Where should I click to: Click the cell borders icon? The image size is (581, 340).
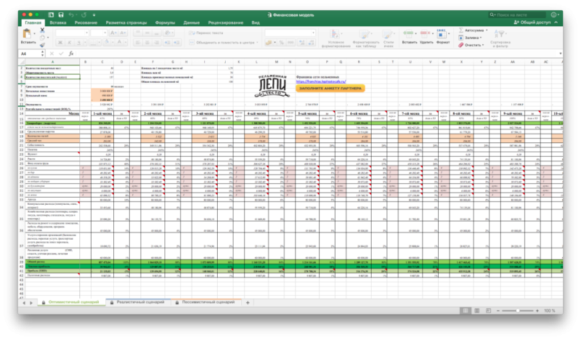tap(93, 43)
